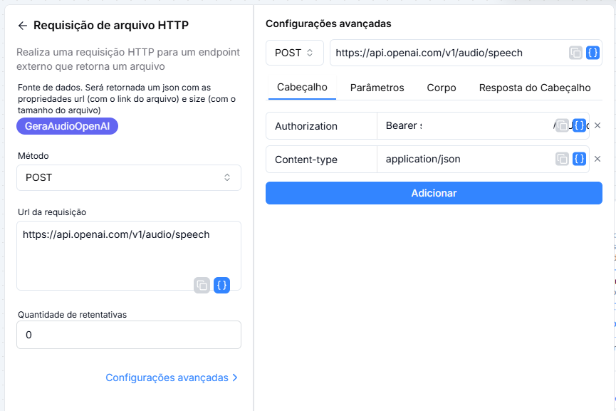Switch to the Parâmetros tab
This screenshot has height=411, width=616.
click(x=377, y=88)
